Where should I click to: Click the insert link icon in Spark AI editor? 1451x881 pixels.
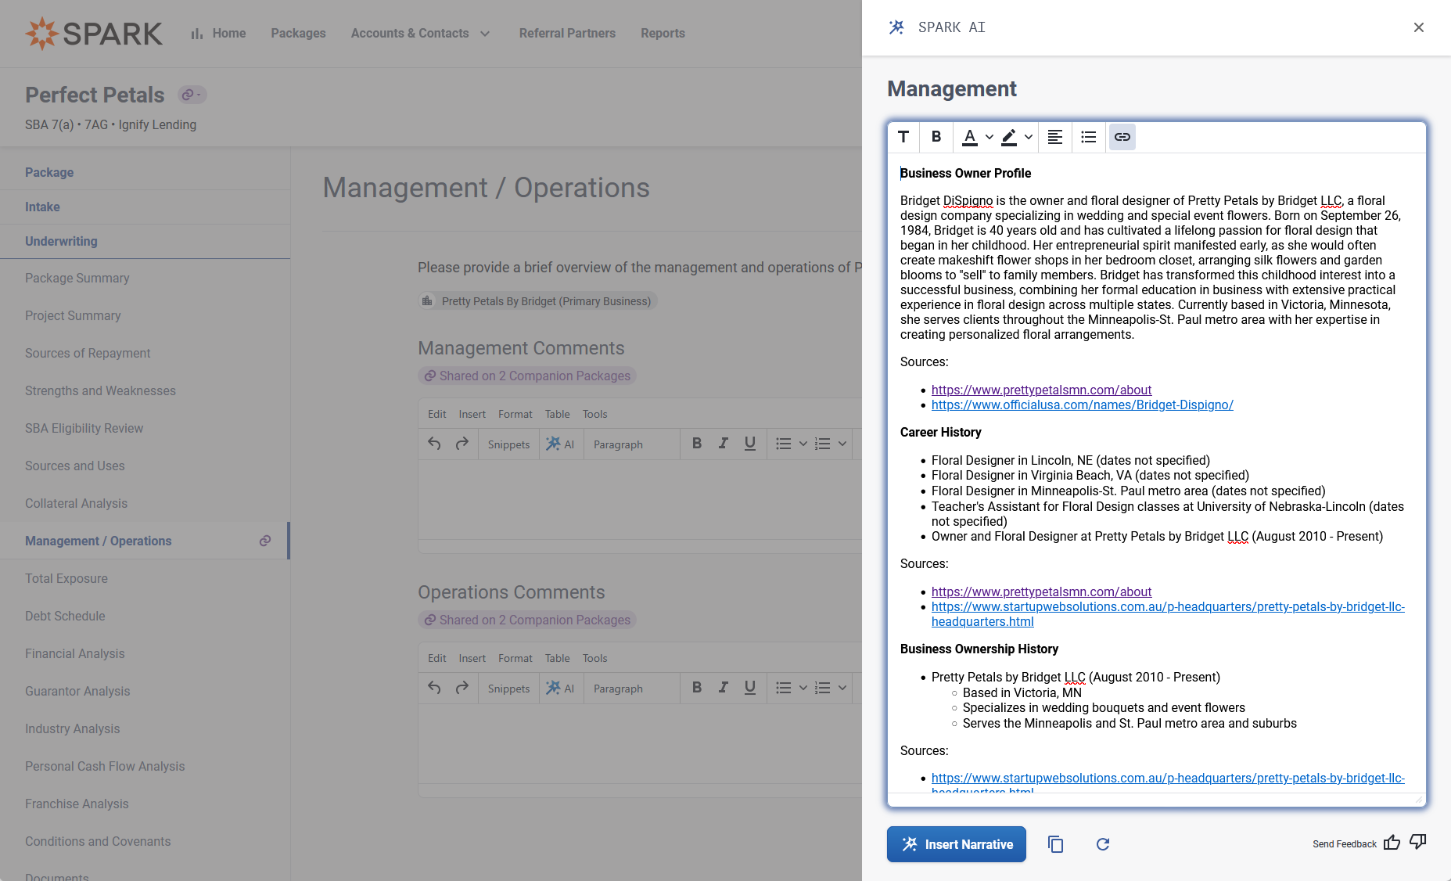[x=1122, y=137]
